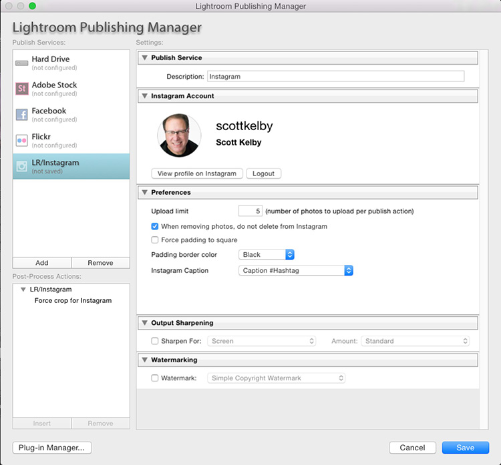
Task: Toggle 'do not delete from Instagram' checkbox
Action: click(155, 226)
